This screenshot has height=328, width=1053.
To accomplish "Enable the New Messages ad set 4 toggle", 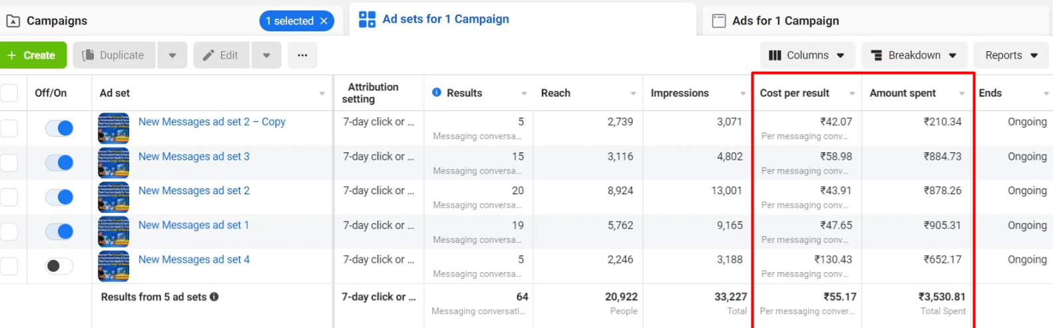I will [59, 266].
